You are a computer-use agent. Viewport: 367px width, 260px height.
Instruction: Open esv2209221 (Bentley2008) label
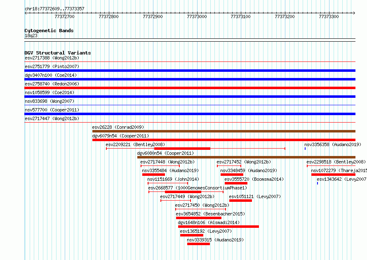click(x=135, y=144)
